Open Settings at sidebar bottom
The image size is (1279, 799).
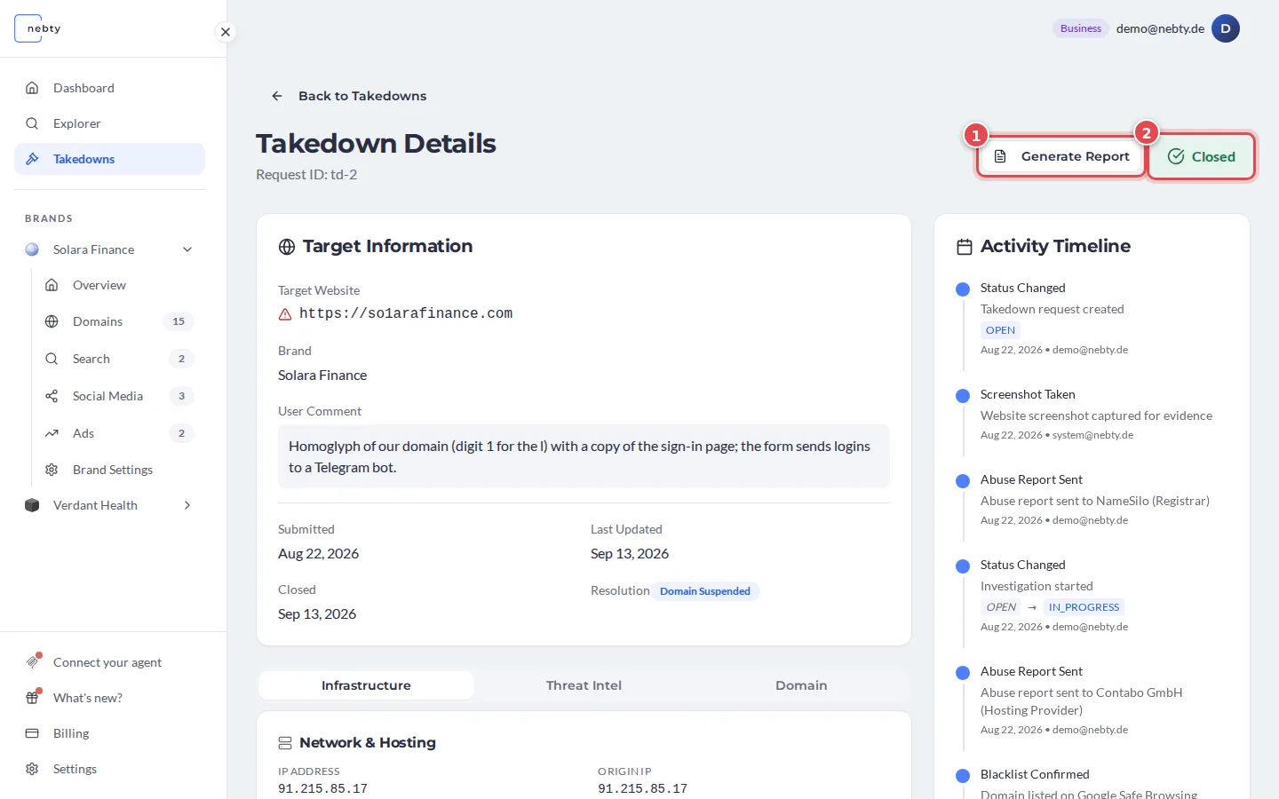(109, 769)
